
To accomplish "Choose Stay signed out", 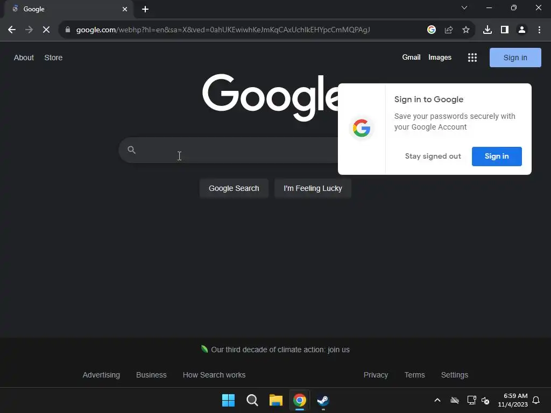I will tap(433, 156).
